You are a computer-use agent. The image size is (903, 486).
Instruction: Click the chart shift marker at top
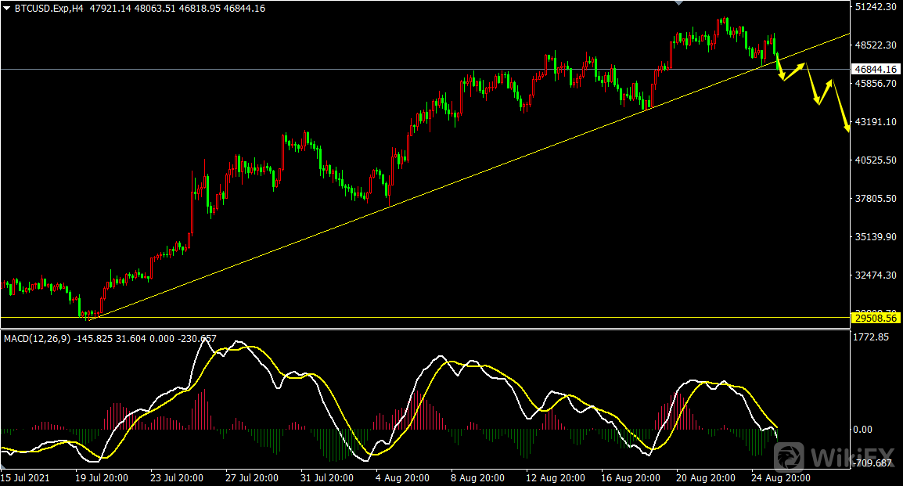[678, 3]
